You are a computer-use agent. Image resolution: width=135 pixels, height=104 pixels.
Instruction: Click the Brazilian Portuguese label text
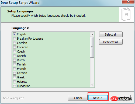point(30,39)
